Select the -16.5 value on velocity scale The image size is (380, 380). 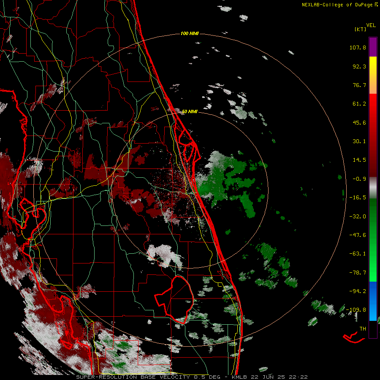pyautogui.click(x=358, y=198)
